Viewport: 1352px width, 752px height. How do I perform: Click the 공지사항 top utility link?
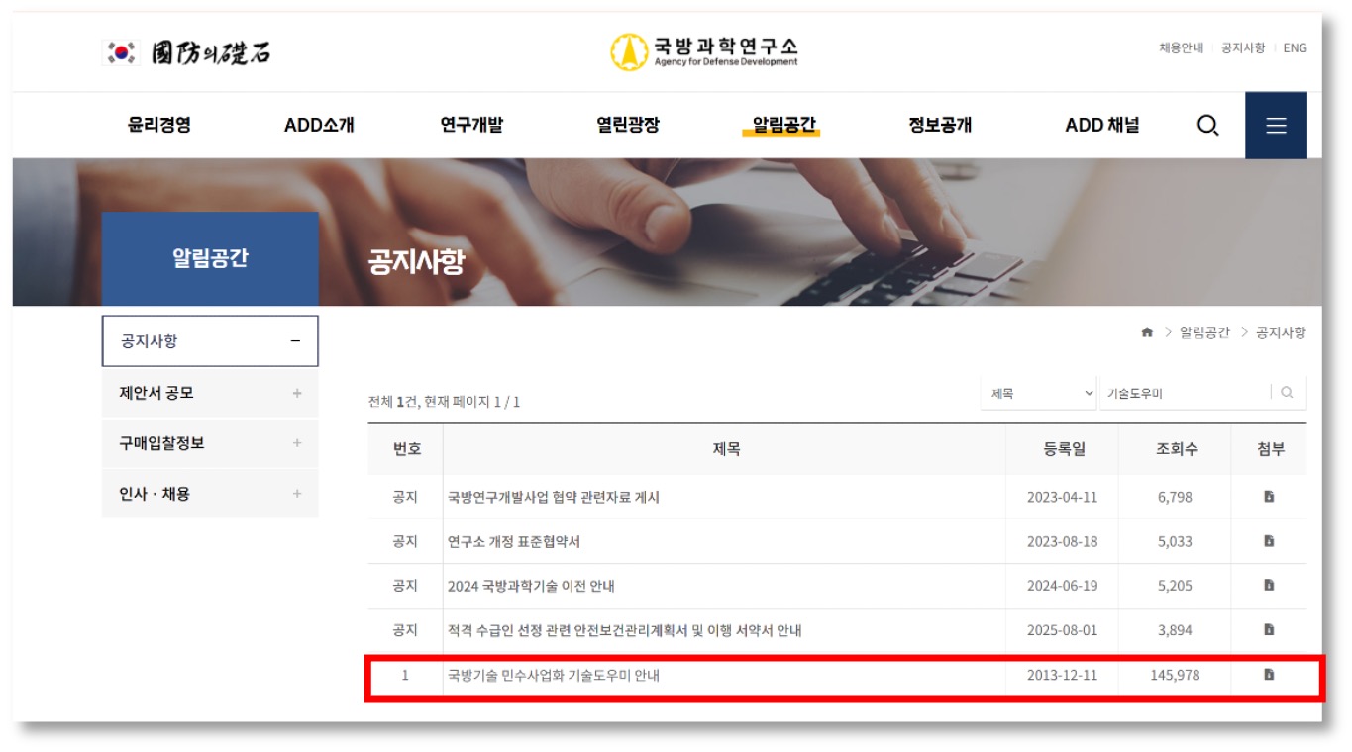click(1243, 47)
